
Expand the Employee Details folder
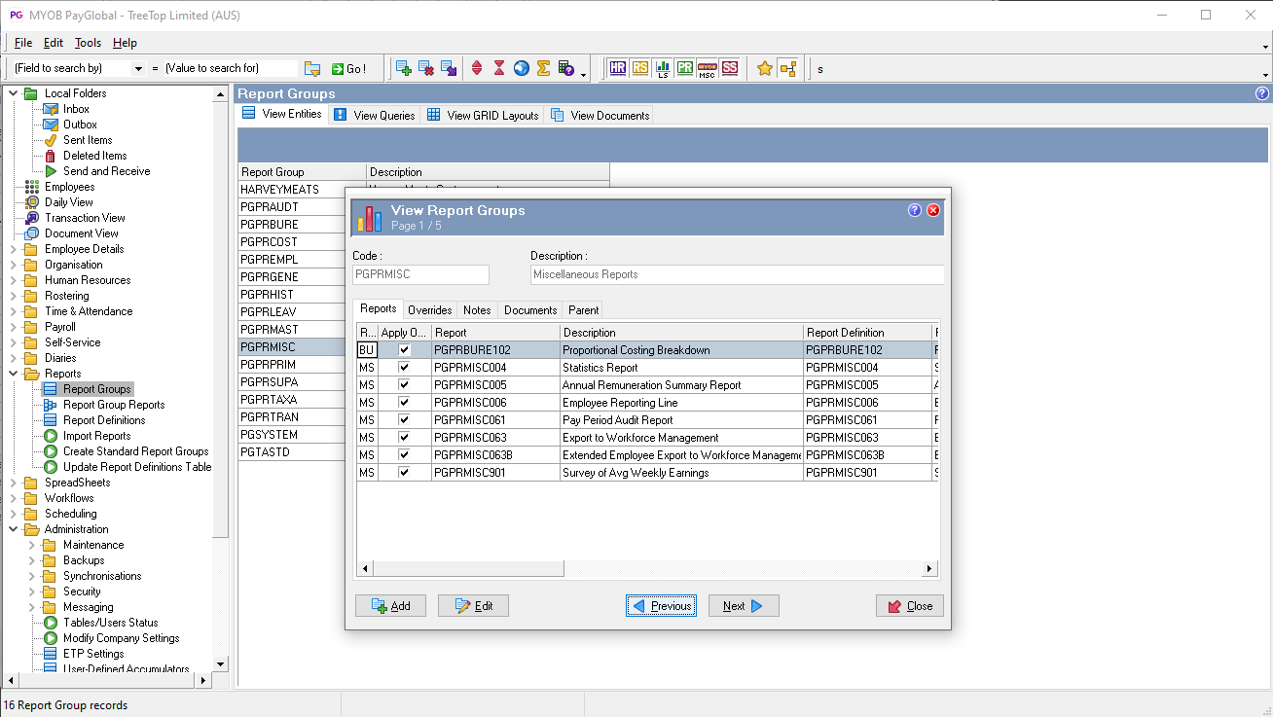[14, 249]
